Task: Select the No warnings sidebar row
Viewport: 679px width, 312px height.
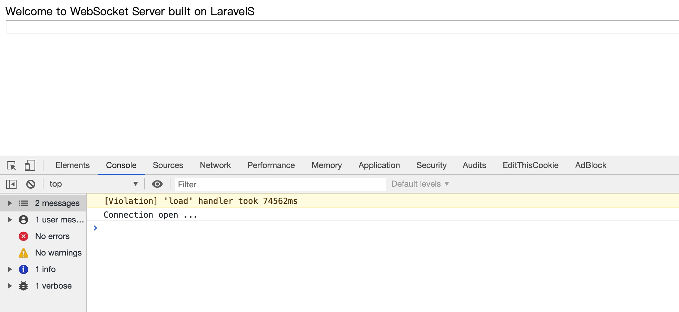Action: (x=43, y=253)
